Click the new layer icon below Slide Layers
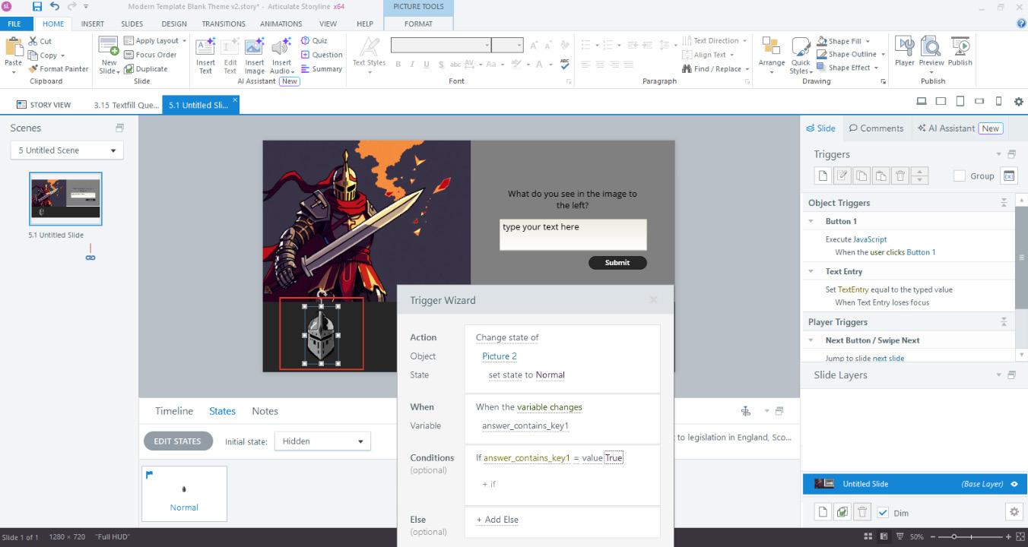 [x=823, y=512]
